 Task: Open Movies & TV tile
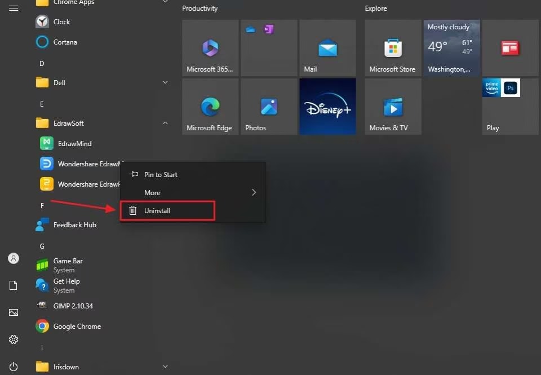(x=393, y=107)
